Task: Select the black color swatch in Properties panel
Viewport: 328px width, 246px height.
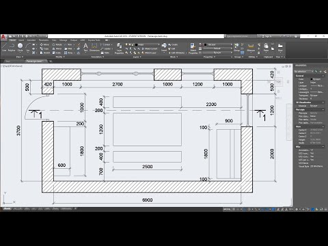Action: pyautogui.click(x=205, y=44)
